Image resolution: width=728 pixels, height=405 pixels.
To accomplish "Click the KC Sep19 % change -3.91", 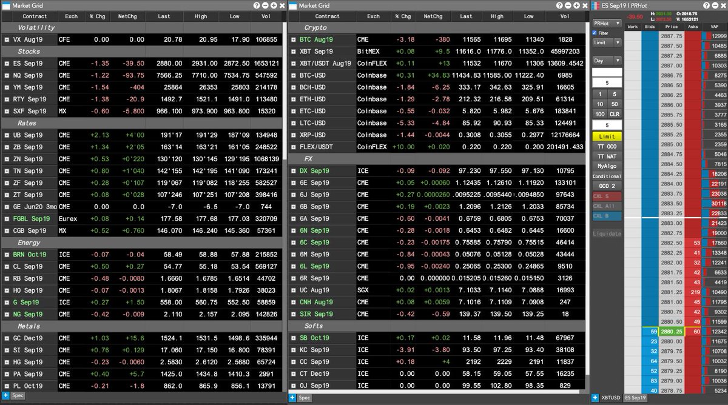I will pyautogui.click(x=405, y=349).
